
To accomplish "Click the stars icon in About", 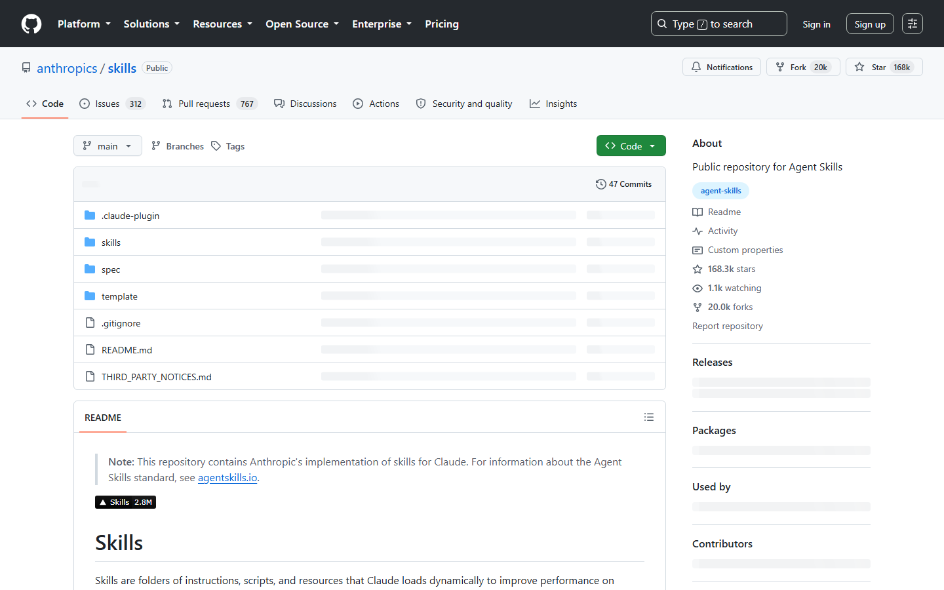I will click(x=698, y=269).
